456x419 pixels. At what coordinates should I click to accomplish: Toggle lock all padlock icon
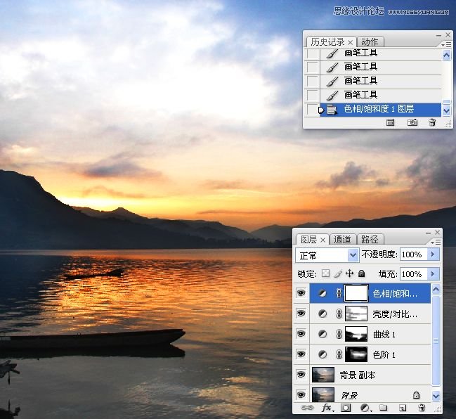tap(361, 273)
